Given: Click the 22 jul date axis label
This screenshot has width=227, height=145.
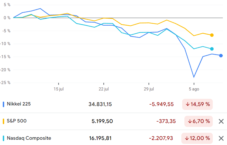Looking at the screenshot, I should point(104,89).
